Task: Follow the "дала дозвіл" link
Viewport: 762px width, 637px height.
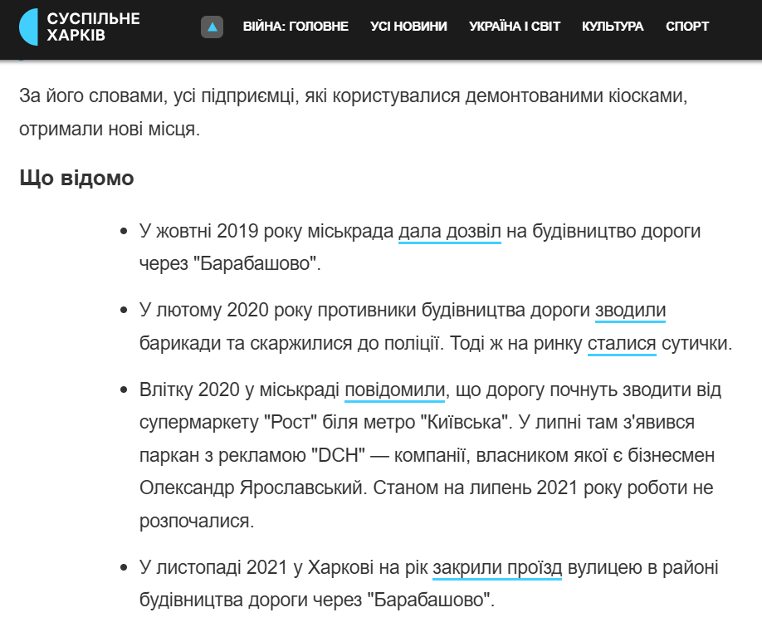Action: 450,232
